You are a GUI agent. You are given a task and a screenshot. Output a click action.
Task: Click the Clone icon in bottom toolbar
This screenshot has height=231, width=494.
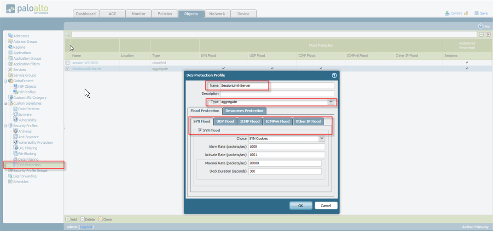100,220
